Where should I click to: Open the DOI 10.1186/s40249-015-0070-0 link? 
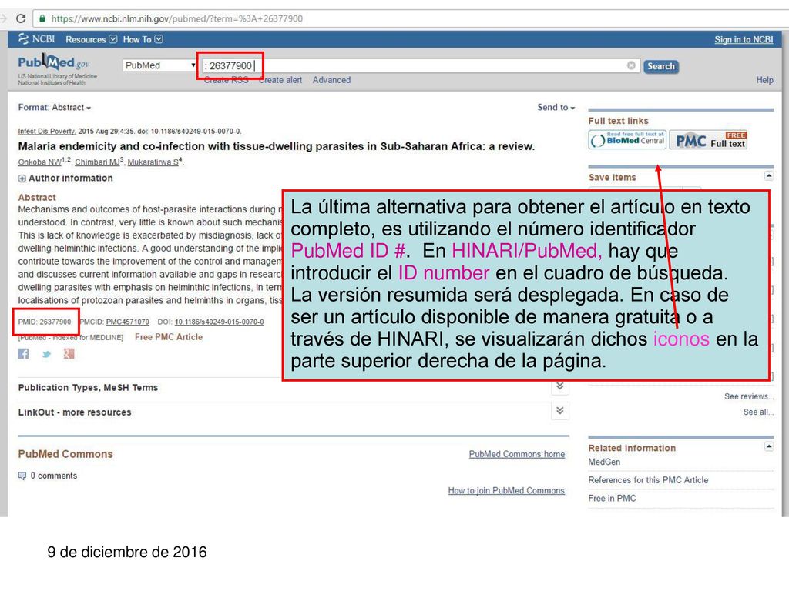click(x=219, y=322)
